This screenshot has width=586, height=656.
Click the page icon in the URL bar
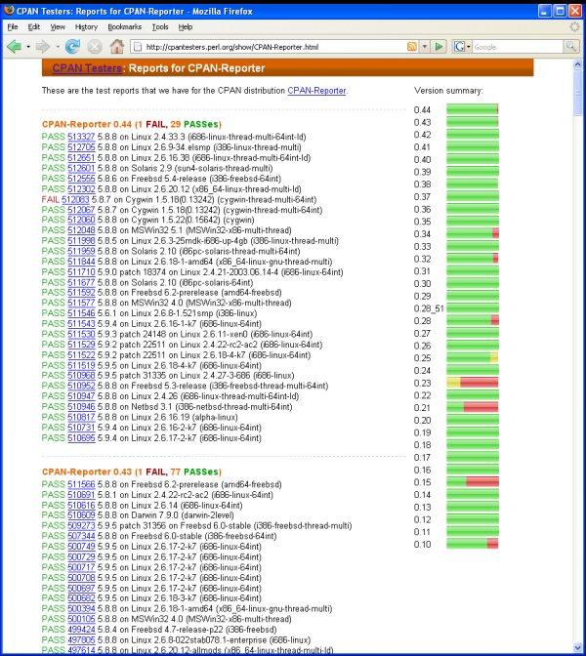tap(137, 47)
